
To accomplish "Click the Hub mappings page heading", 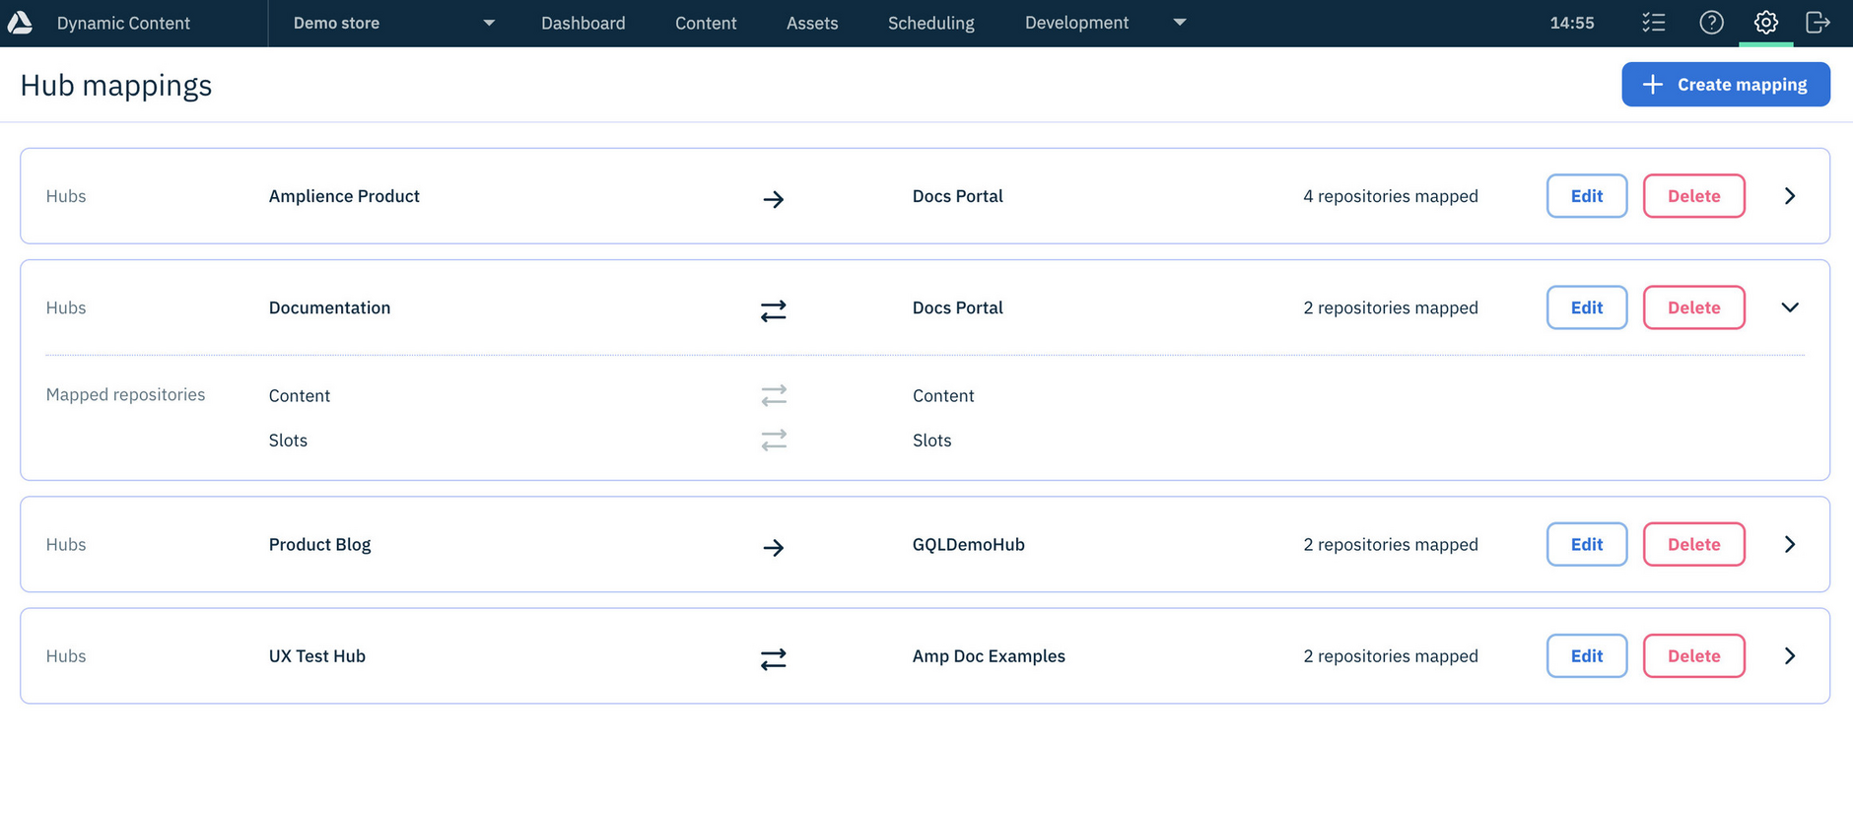I will pyautogui.click(x=116, y=86).
